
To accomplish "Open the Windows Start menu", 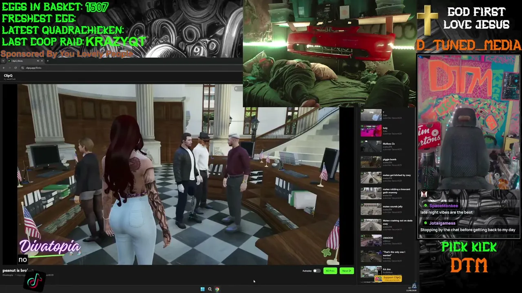I will pos(202,289).
